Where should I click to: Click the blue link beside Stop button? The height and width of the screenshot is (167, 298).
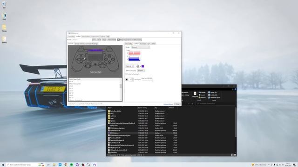(x=168, y=104)
